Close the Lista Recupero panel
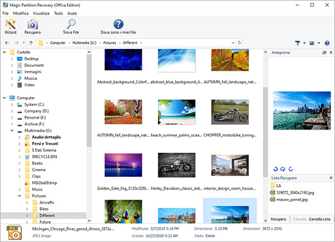The image size is (335, 242). click(x=331, y=178)
